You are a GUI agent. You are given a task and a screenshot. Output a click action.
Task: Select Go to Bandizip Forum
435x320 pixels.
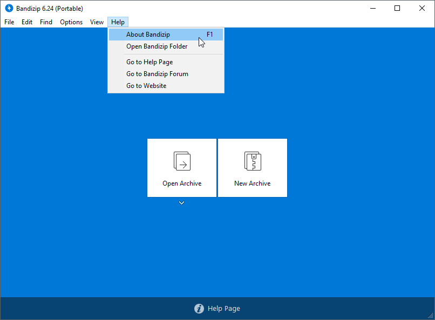pyautogui.click(x=166, y=74)
